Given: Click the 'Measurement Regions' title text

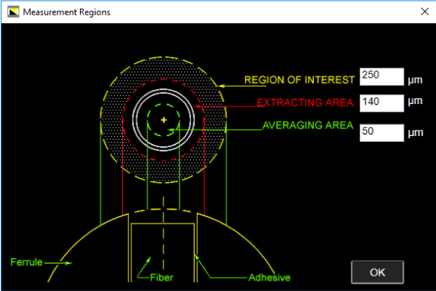Looking at the screenshot, I should pyautogui.click(x=66, y=12).
